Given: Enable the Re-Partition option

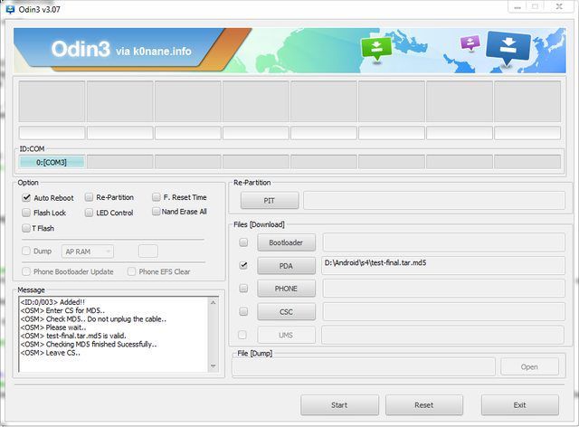Looking at the screenshot, I should (x=89, y=197).
